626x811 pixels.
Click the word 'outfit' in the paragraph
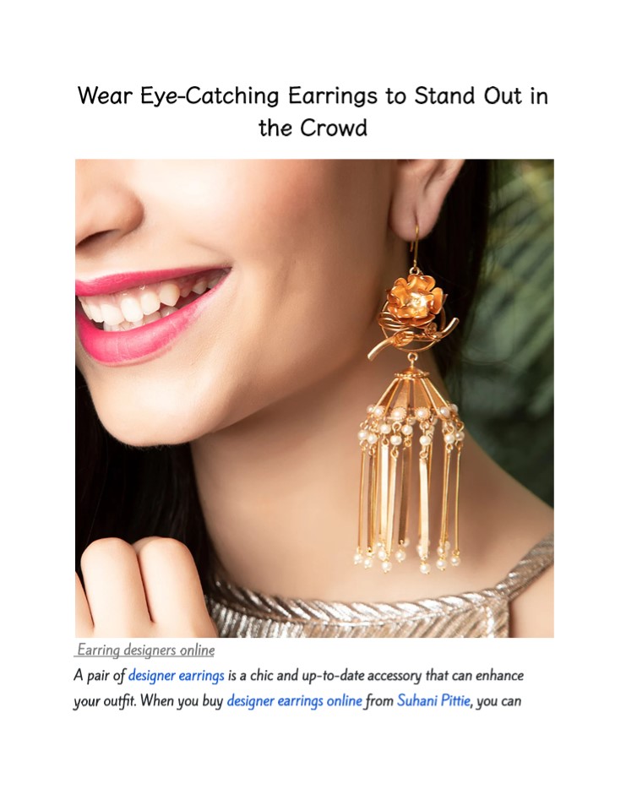(117, 701)
